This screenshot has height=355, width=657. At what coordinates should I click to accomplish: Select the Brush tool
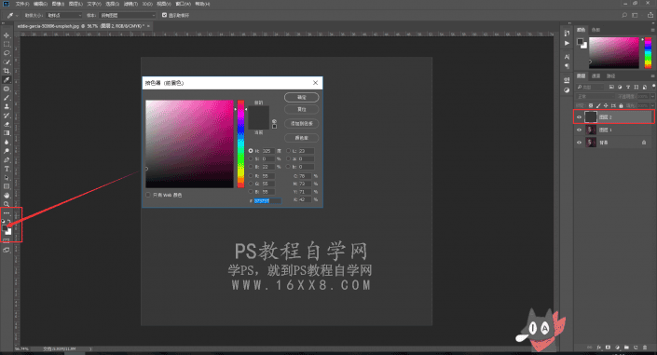(x=7, y=98)
